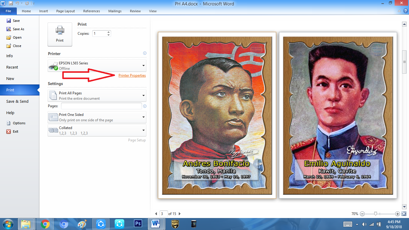Screen dimensions: 409x230
Task: Click the preview scrollbar up arrow
Action: [404, 24]
